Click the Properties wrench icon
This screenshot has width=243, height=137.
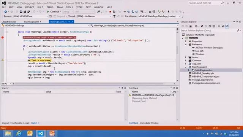point(223,26)
